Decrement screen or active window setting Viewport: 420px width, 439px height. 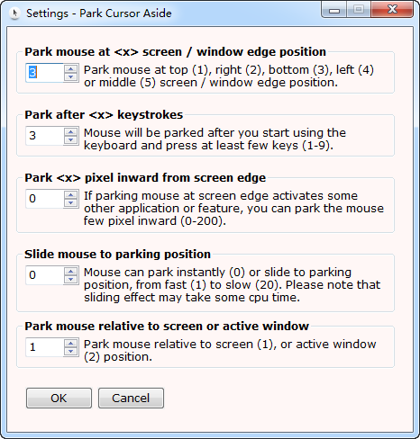71,351
